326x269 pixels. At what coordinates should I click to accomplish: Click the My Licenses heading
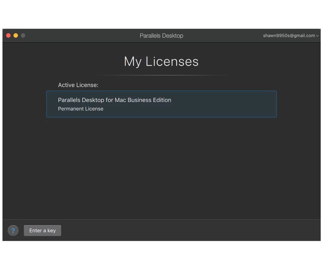pos(161,61)
